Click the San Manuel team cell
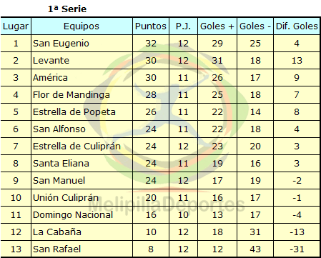The width and height of the screenshot is (321, 258). point(82,181)
